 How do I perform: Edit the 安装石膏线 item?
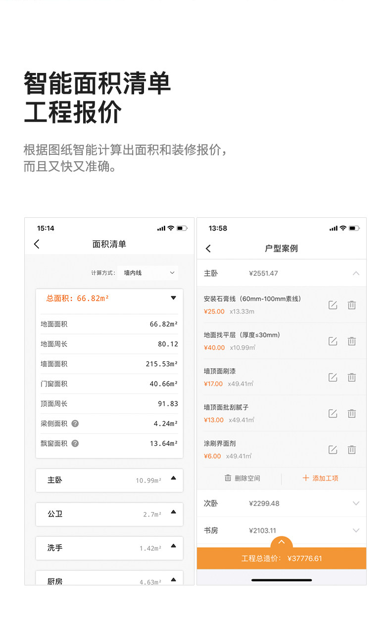[x=333, y=305]
